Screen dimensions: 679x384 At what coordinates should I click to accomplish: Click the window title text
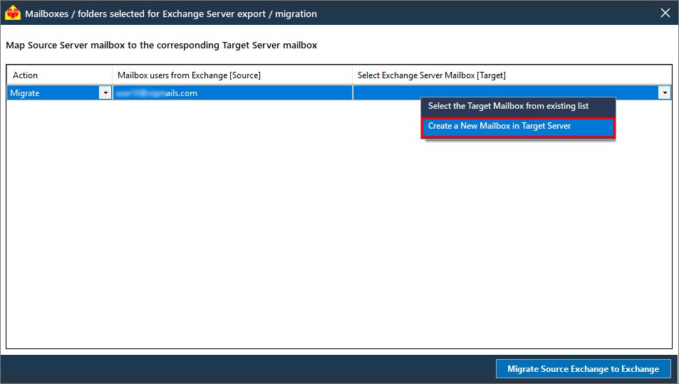click(x=170, y=14)
